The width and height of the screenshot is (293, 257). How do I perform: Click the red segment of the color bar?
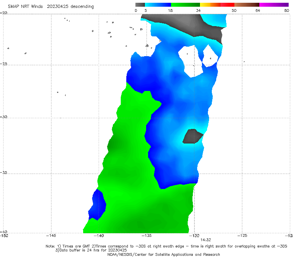[x=227, y=5]
